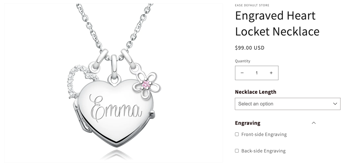This screenshot has height=164, width=348.
Task: Click the Engraved Heart Locket Necklace title
Action: pyautogui.click(x=277, y=23)
